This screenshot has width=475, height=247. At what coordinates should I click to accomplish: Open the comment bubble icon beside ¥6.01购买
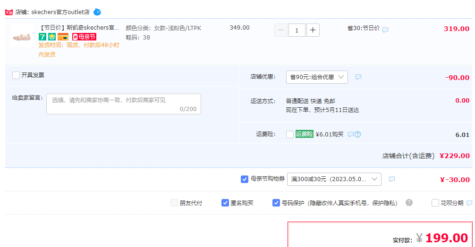tap(350, 135)
